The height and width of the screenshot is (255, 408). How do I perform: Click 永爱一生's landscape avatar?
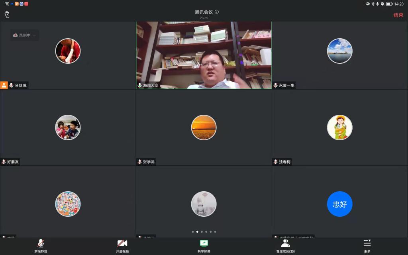click(339, 51)
